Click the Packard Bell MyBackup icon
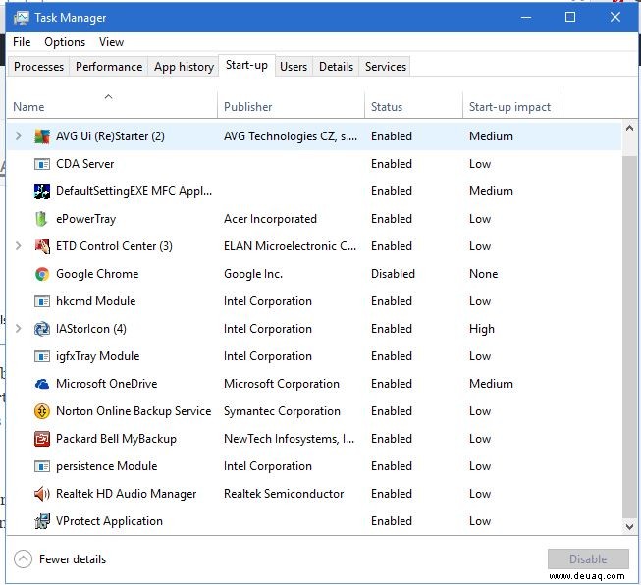The width and height of the screenshot is (641, 585). [x=41, y=439]
